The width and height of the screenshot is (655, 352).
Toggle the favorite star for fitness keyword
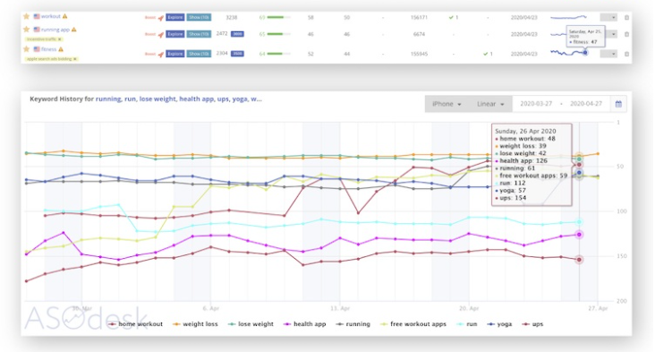pos(26,49)
